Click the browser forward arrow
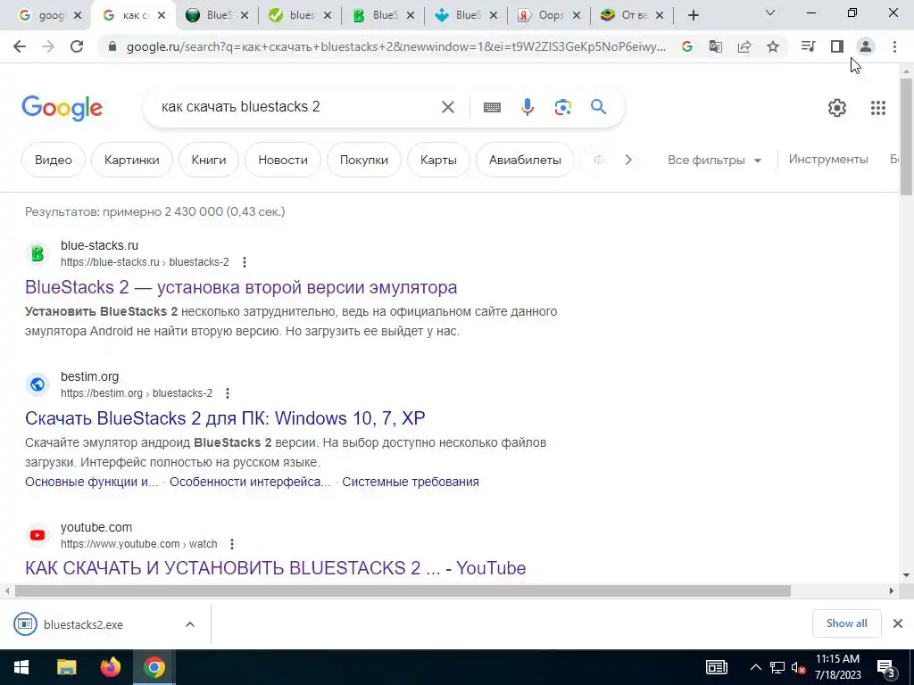 coord(48,46)
